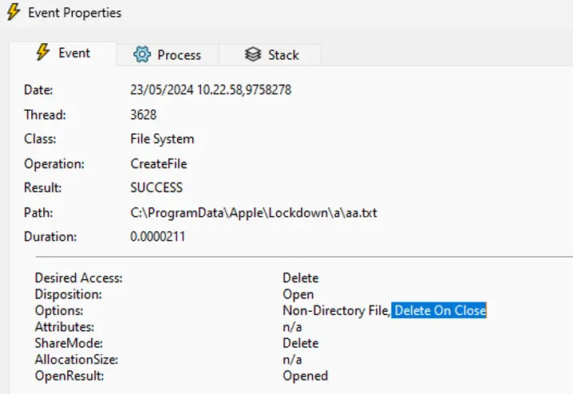Click the Attributes n/a value
Image resolution: width=573 pixels, height=394 pixels.
coord(292,327)
